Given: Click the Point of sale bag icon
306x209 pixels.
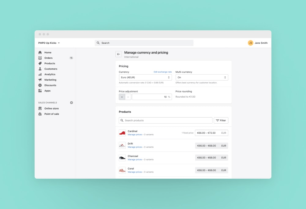Looking at the screenshot, I should pos(40,114).
